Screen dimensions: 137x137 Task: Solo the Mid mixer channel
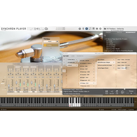[x=35, y=88]
